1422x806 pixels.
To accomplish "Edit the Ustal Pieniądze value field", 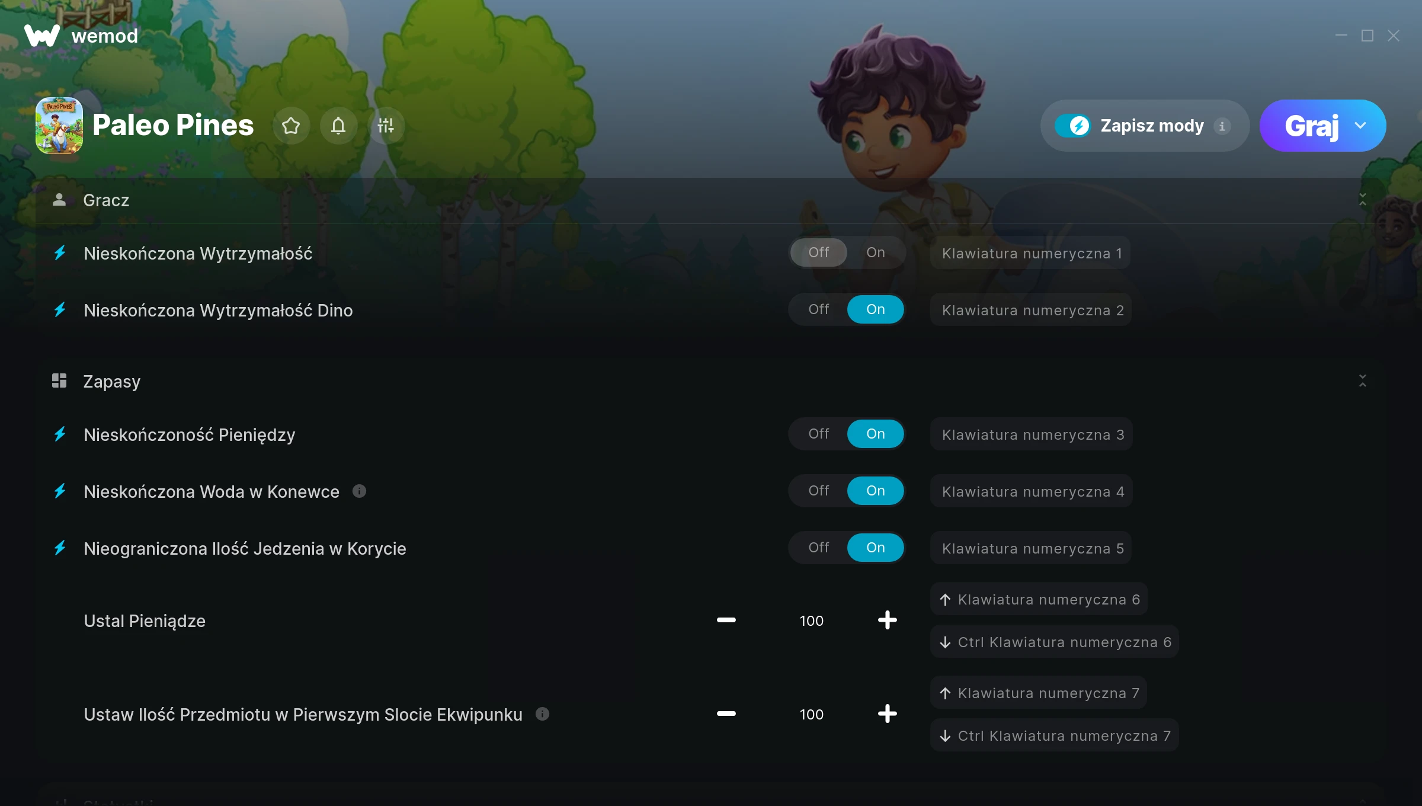I will (x=811, y=621).
